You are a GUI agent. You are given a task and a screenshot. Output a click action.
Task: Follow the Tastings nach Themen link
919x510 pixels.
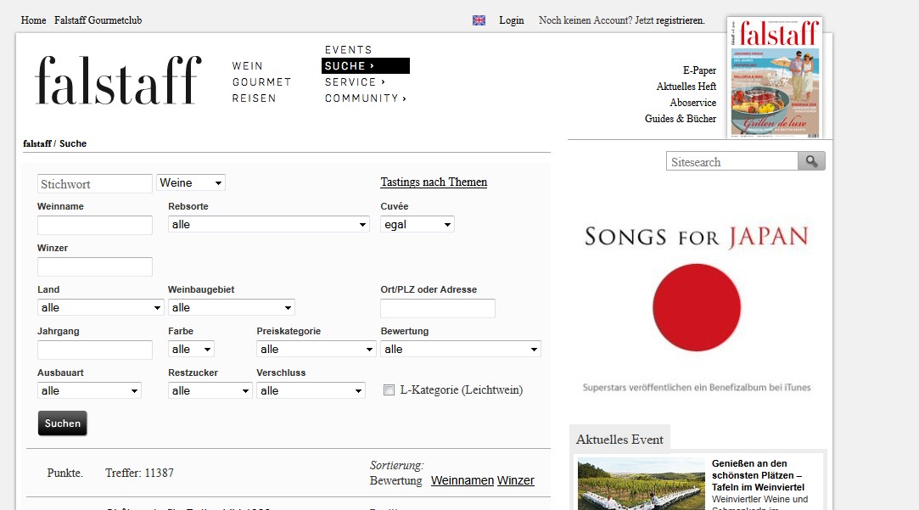(x=434, y=182)
